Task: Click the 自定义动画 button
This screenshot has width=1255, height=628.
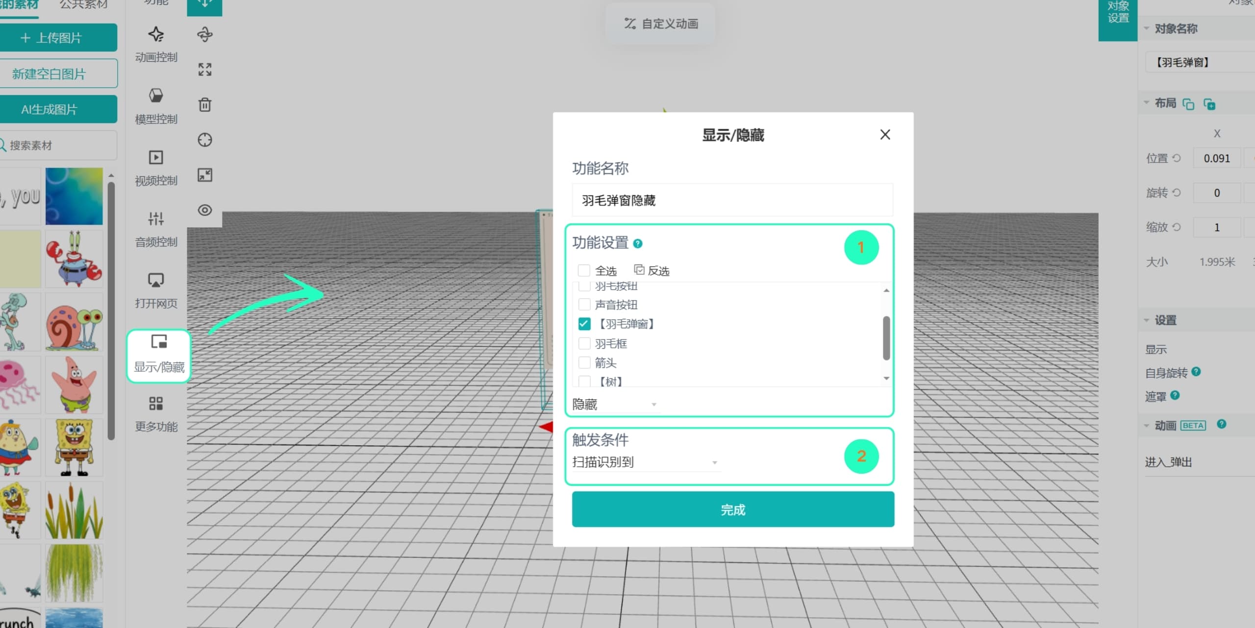Action: (x=660, y=24)
